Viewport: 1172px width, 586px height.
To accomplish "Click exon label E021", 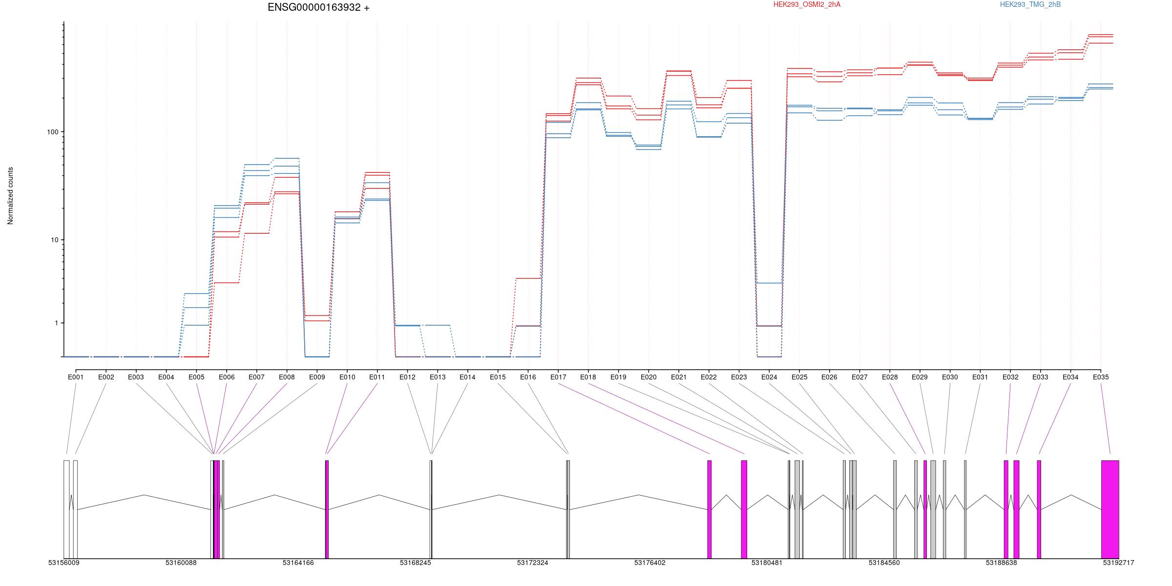I will tap(679, 377).
